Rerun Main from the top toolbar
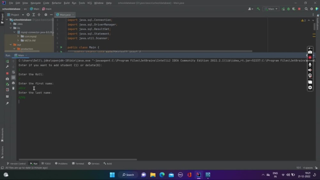This screenshot has height=180, width=320. (x=283, y=9)
